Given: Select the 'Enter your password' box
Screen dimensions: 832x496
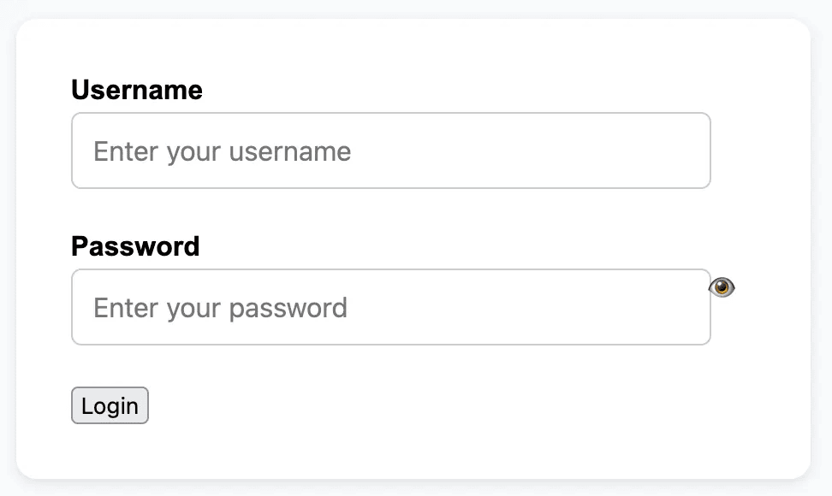Looking at the screenshot, I should point(390,307).
